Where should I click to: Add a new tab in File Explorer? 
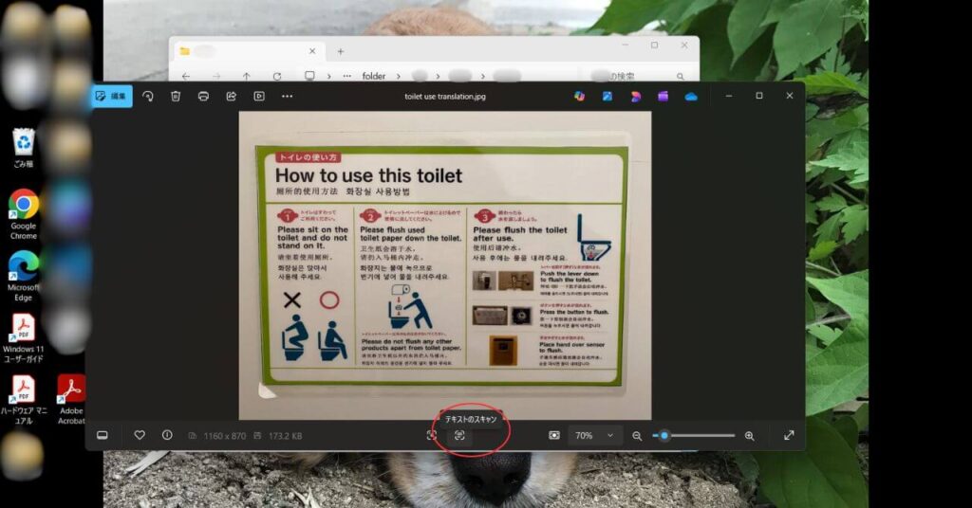coord(341,51)
